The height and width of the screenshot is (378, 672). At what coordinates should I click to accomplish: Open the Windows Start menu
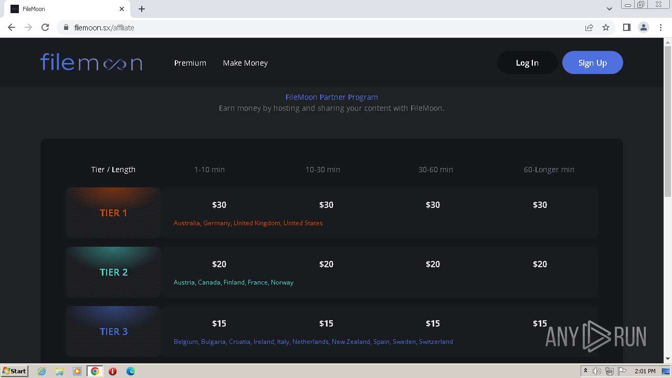click(14, 371)
